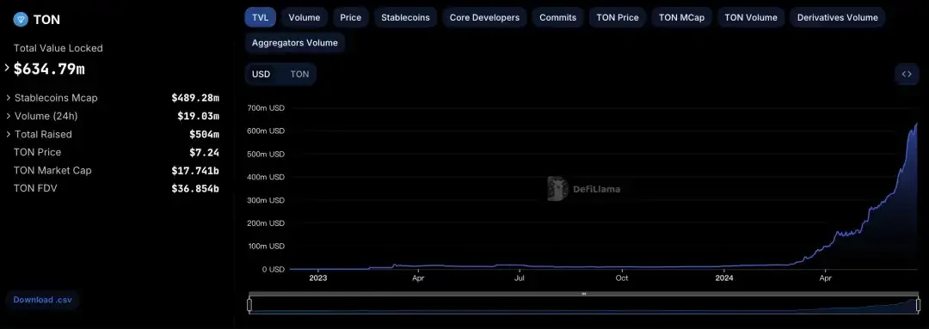This screenshot has height=329, width=929.
Task: Enable the TON Volume chart option
Action: (x=751, y=17)
